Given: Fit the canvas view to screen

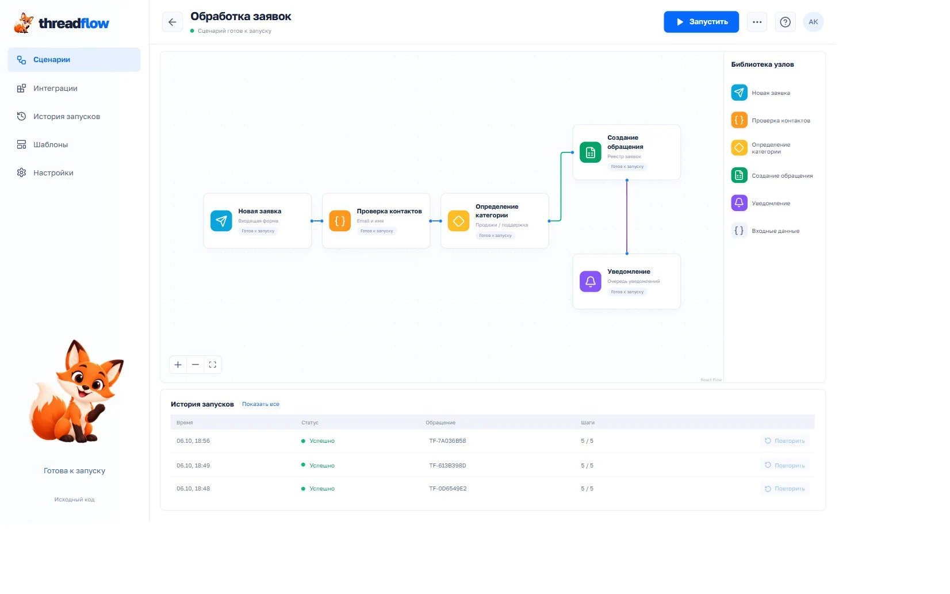Looking at the screenshot, I should click(213, 365).
